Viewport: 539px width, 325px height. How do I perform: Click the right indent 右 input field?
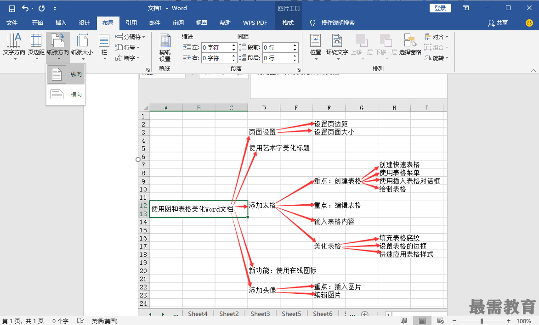click(x=216, y=58)
